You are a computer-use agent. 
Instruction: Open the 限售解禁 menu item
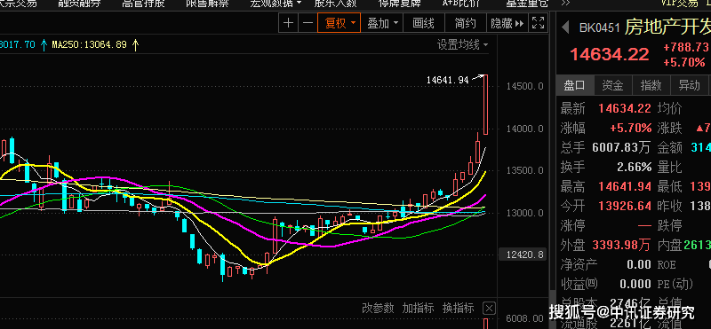pos(207,4)
